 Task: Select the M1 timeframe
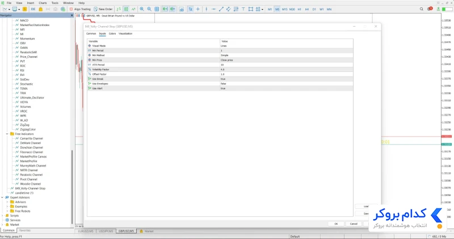pyautogui.click(x=270, y=9)
